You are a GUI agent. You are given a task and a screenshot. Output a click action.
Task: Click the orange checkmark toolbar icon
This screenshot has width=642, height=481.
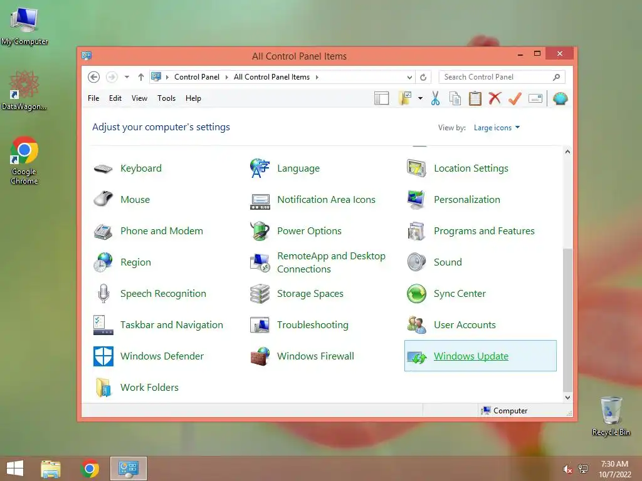pos(515,98)
